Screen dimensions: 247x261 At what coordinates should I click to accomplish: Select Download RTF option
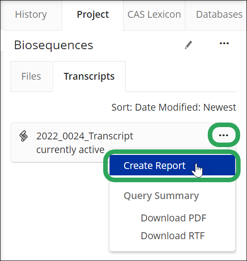pos(173,235)
